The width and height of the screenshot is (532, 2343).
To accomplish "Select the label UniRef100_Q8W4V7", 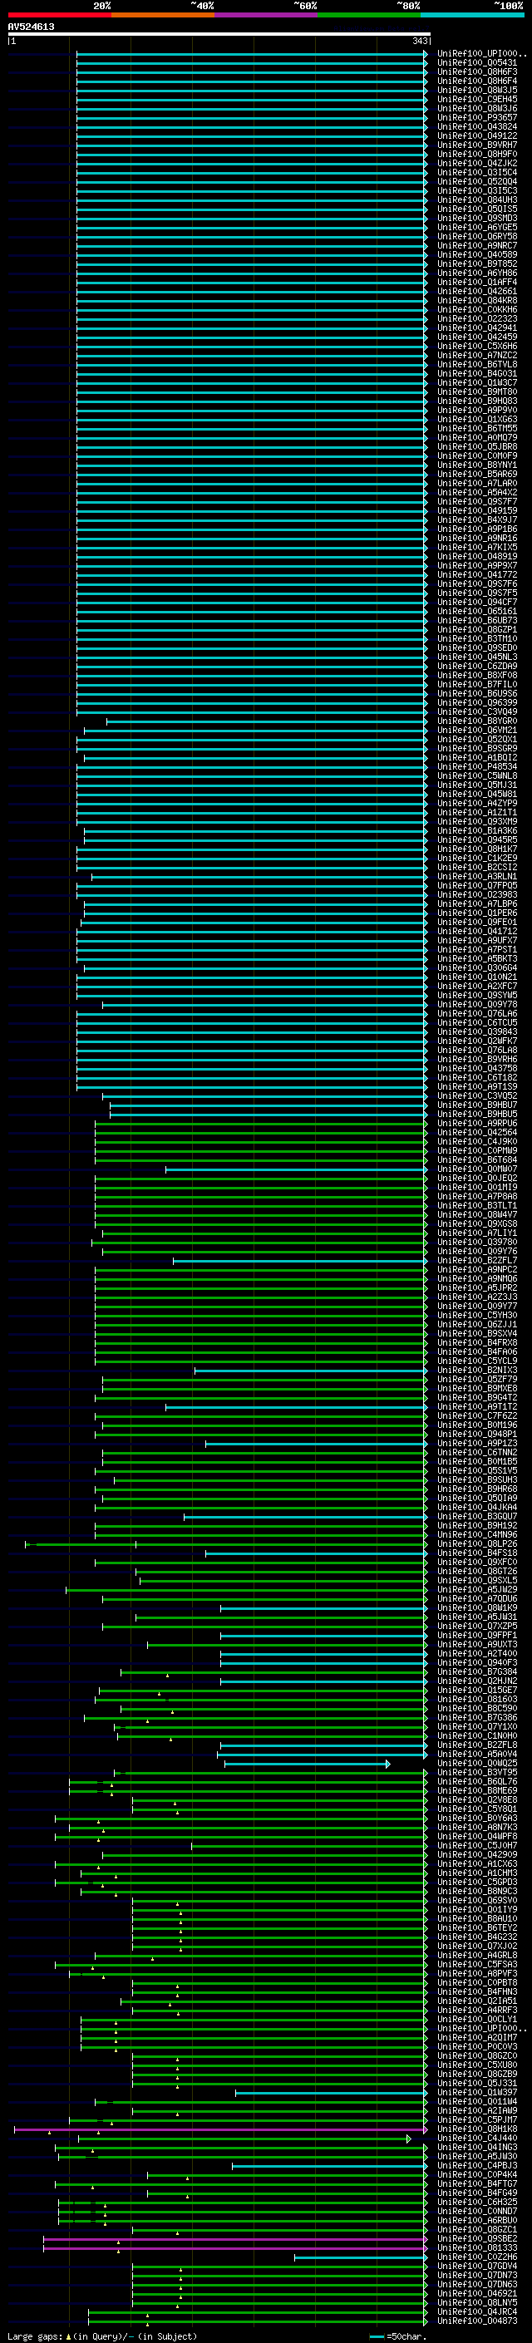I will click(x=476, y=1214).
